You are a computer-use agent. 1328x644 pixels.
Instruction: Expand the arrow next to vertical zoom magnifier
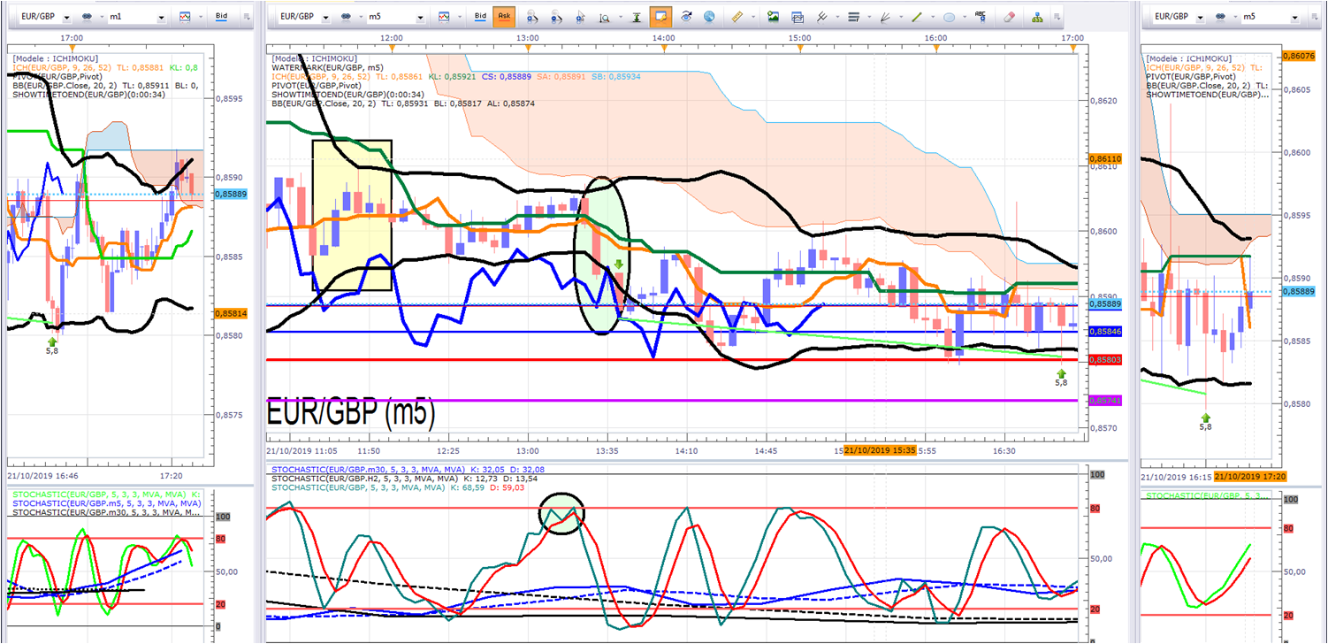[619, 17]
